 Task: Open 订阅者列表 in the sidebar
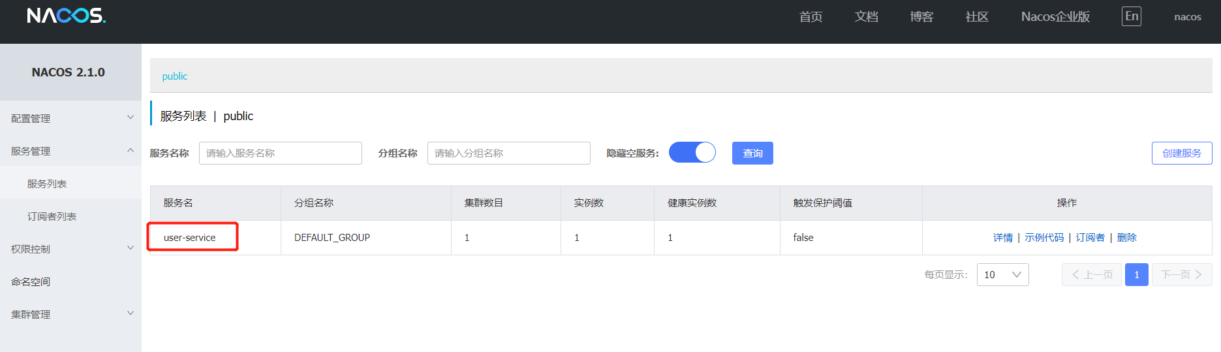(52, 217)
